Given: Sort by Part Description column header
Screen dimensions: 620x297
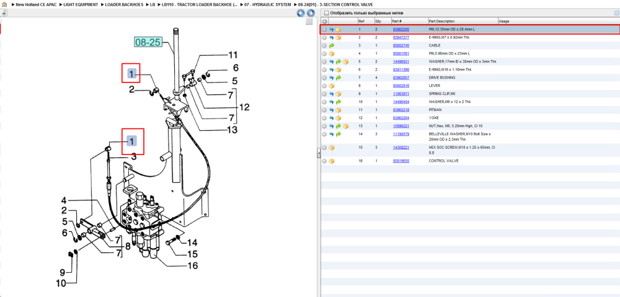Looking at the screenshot, I should coord(463,21).
